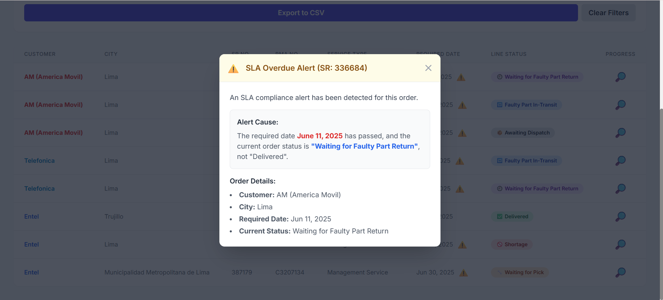Viewport: 663px width, 300px height.
Task: Click the clock icon on the Waiting for Faulty Part Return badge
Action: [x=499, y=77]
